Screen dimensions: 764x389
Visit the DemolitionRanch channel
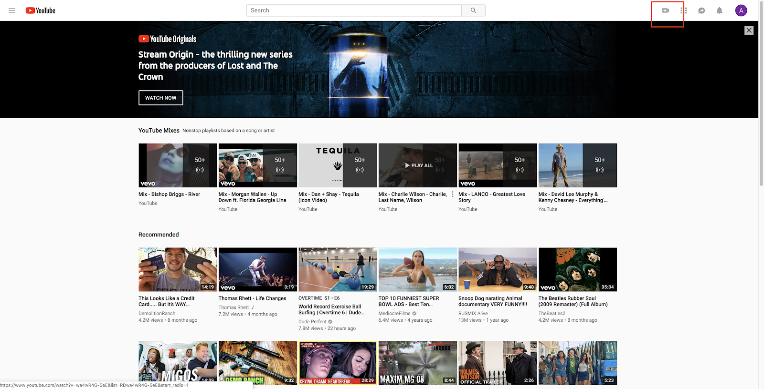(x=157, y=314)
